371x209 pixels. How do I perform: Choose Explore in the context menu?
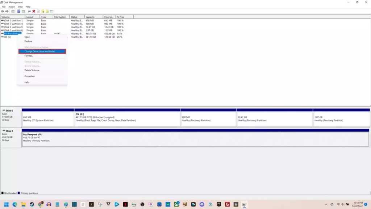point(42,41)
